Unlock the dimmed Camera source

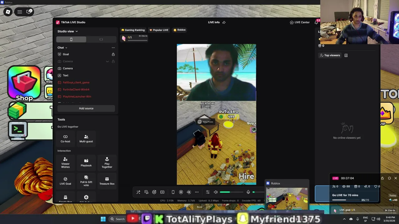pos(113,61)
